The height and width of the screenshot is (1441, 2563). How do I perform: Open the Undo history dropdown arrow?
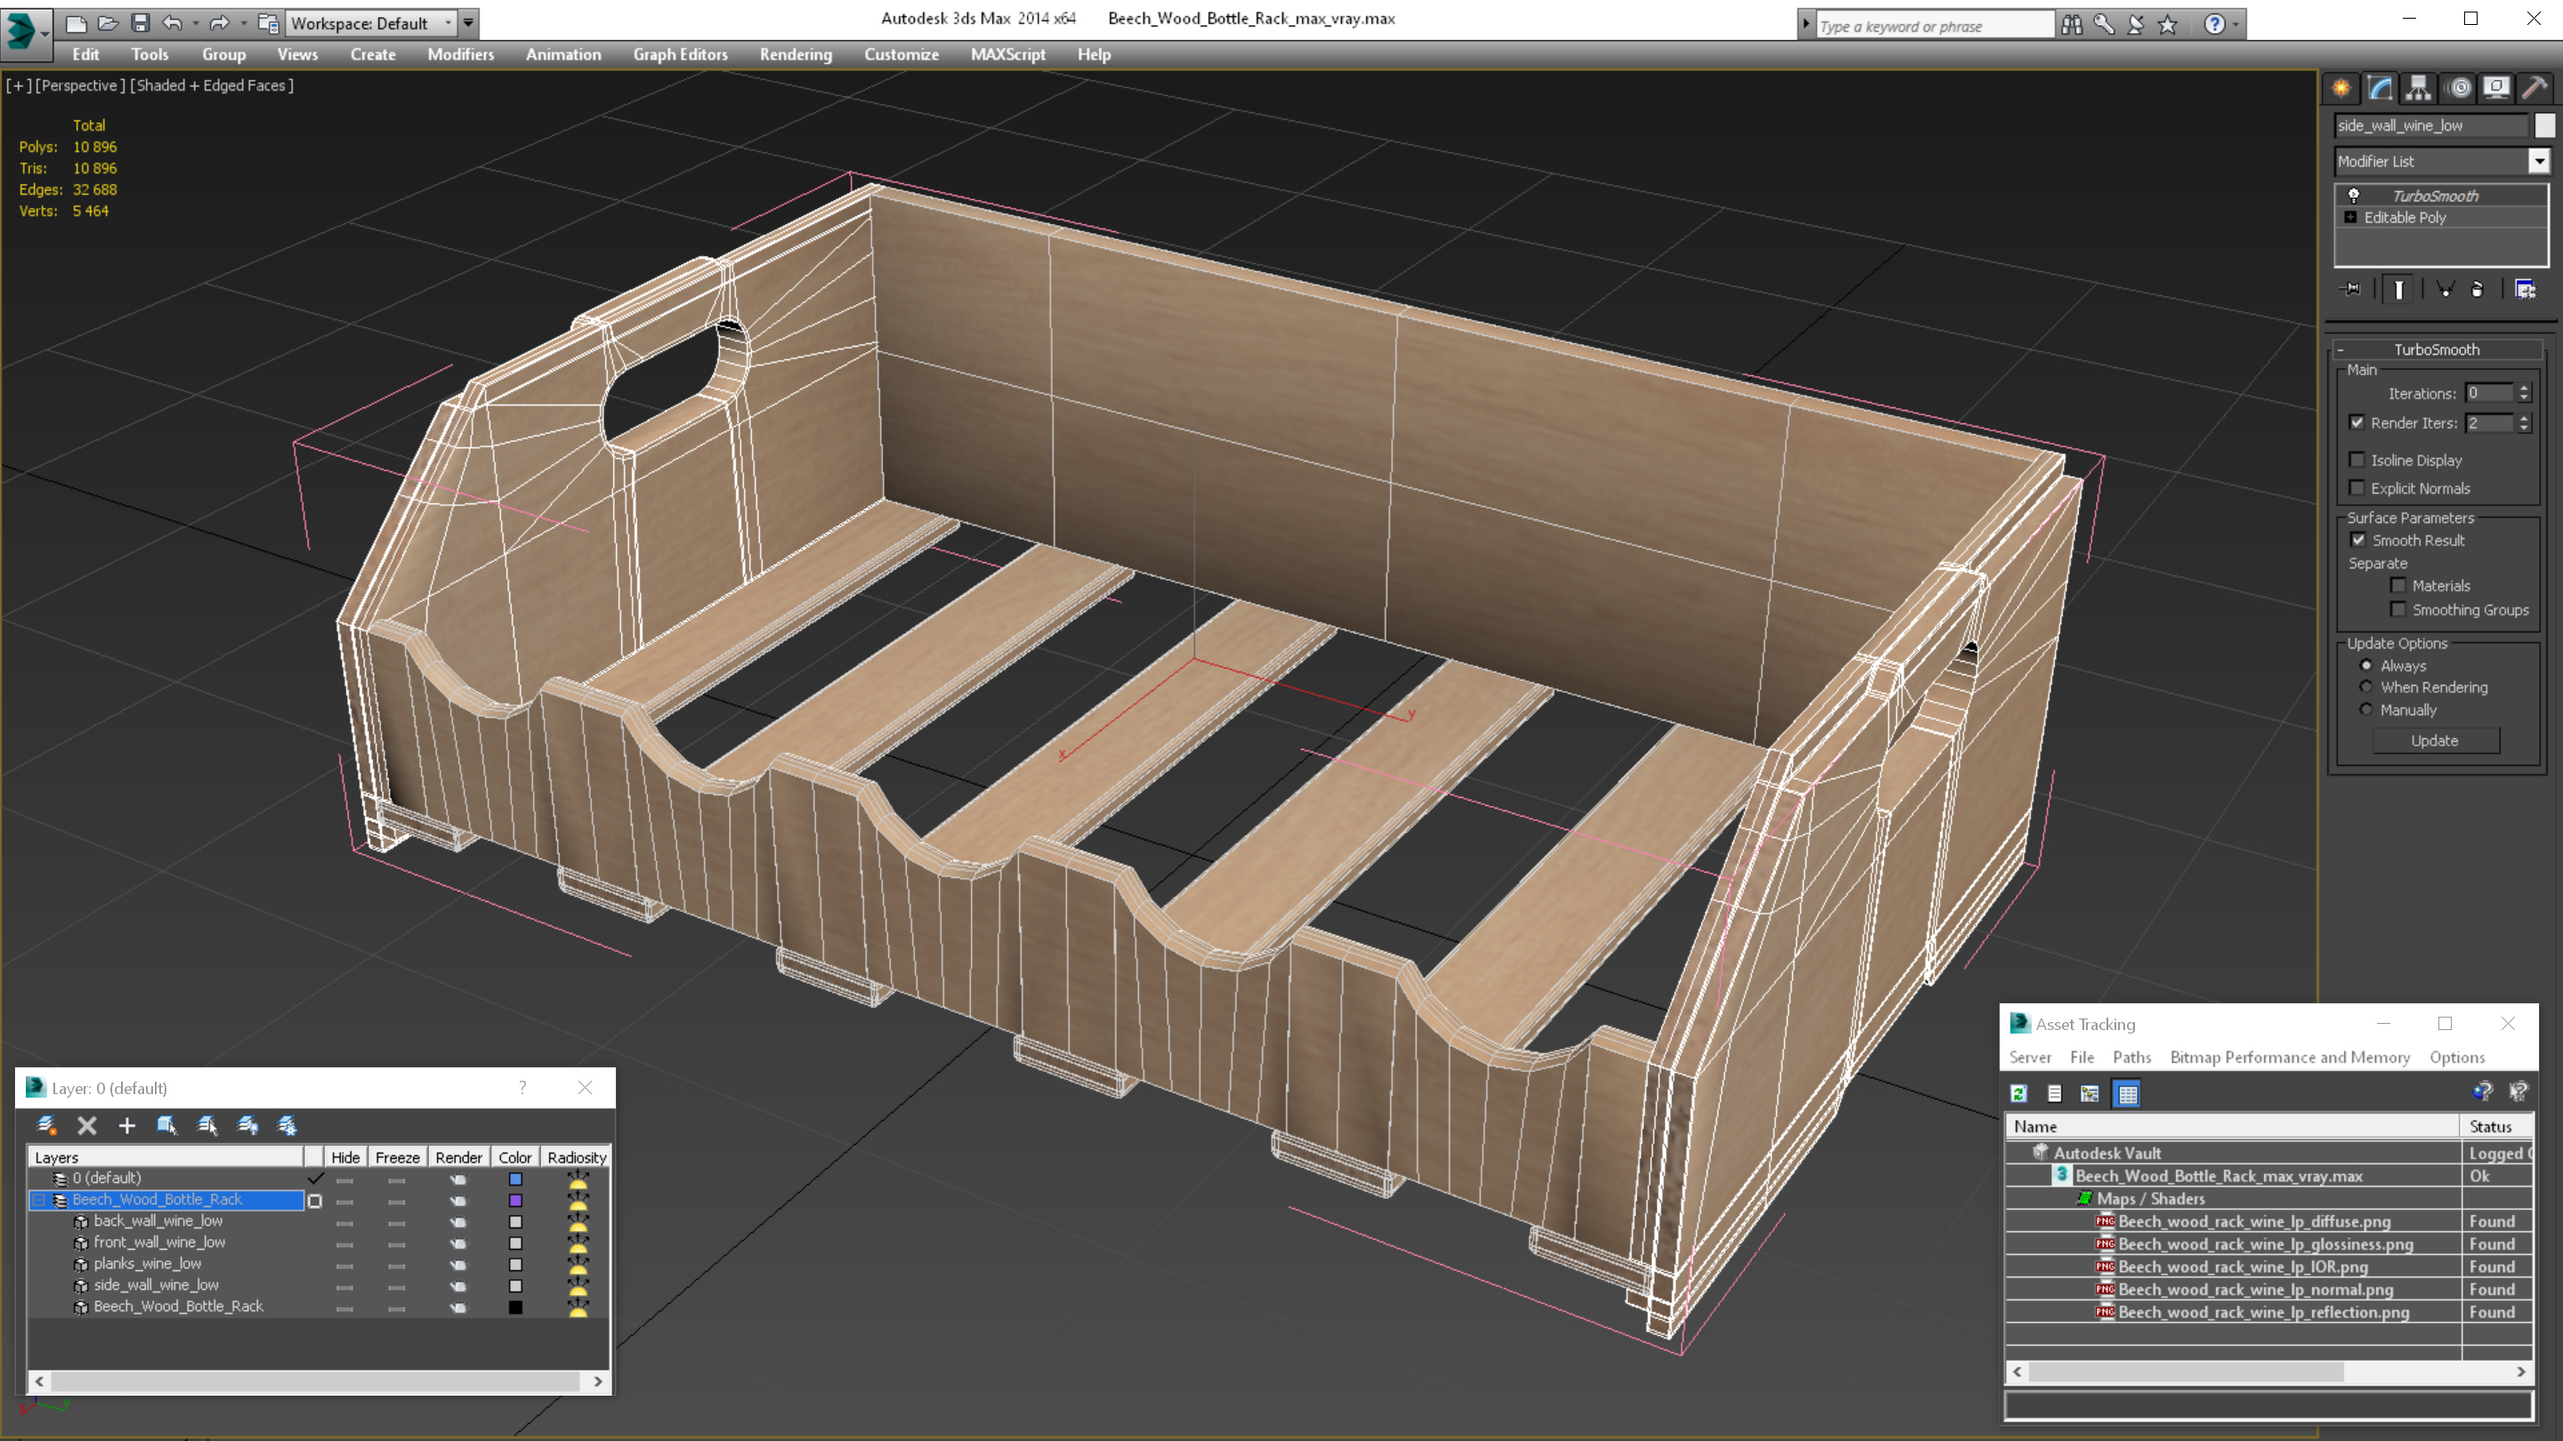[195, 23]
